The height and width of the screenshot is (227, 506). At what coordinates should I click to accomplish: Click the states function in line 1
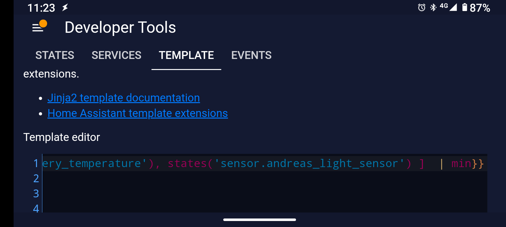pos(187,163)
